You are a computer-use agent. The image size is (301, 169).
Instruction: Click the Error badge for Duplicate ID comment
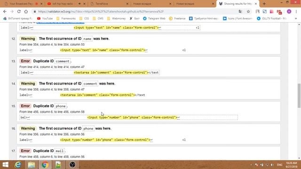point(25,61)
